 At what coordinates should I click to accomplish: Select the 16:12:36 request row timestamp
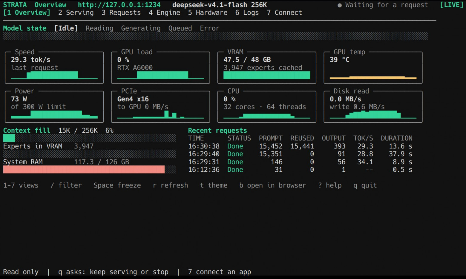[204, 170]
